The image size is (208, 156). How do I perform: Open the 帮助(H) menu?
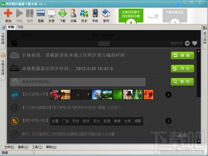click(x=51, y=147)
